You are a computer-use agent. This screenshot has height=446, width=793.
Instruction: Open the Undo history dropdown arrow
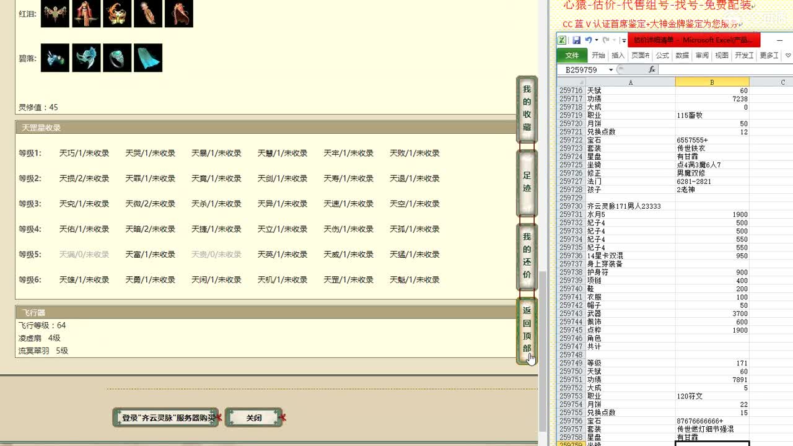click(596, 40)
